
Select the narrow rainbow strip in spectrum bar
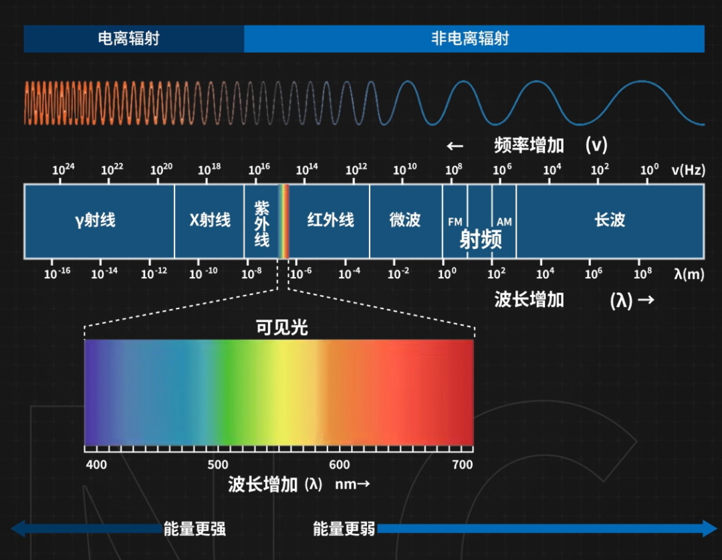[x=283, y=221]
